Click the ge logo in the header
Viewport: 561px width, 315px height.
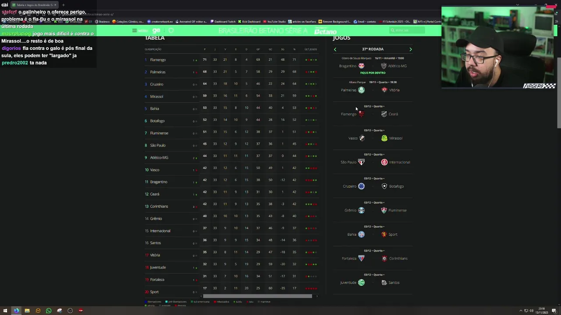pos(156,31)
